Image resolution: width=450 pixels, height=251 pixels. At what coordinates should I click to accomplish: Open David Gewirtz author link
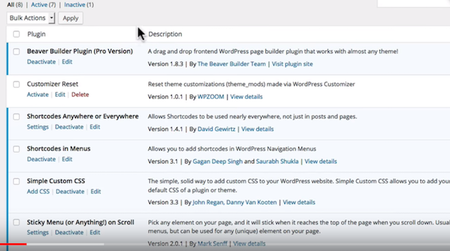(217, 129)
